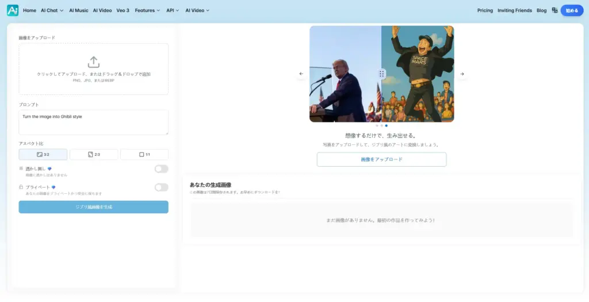Screen dimensions: 589x302
Task: Click the image upload drop zone
Action: (94, 69)
